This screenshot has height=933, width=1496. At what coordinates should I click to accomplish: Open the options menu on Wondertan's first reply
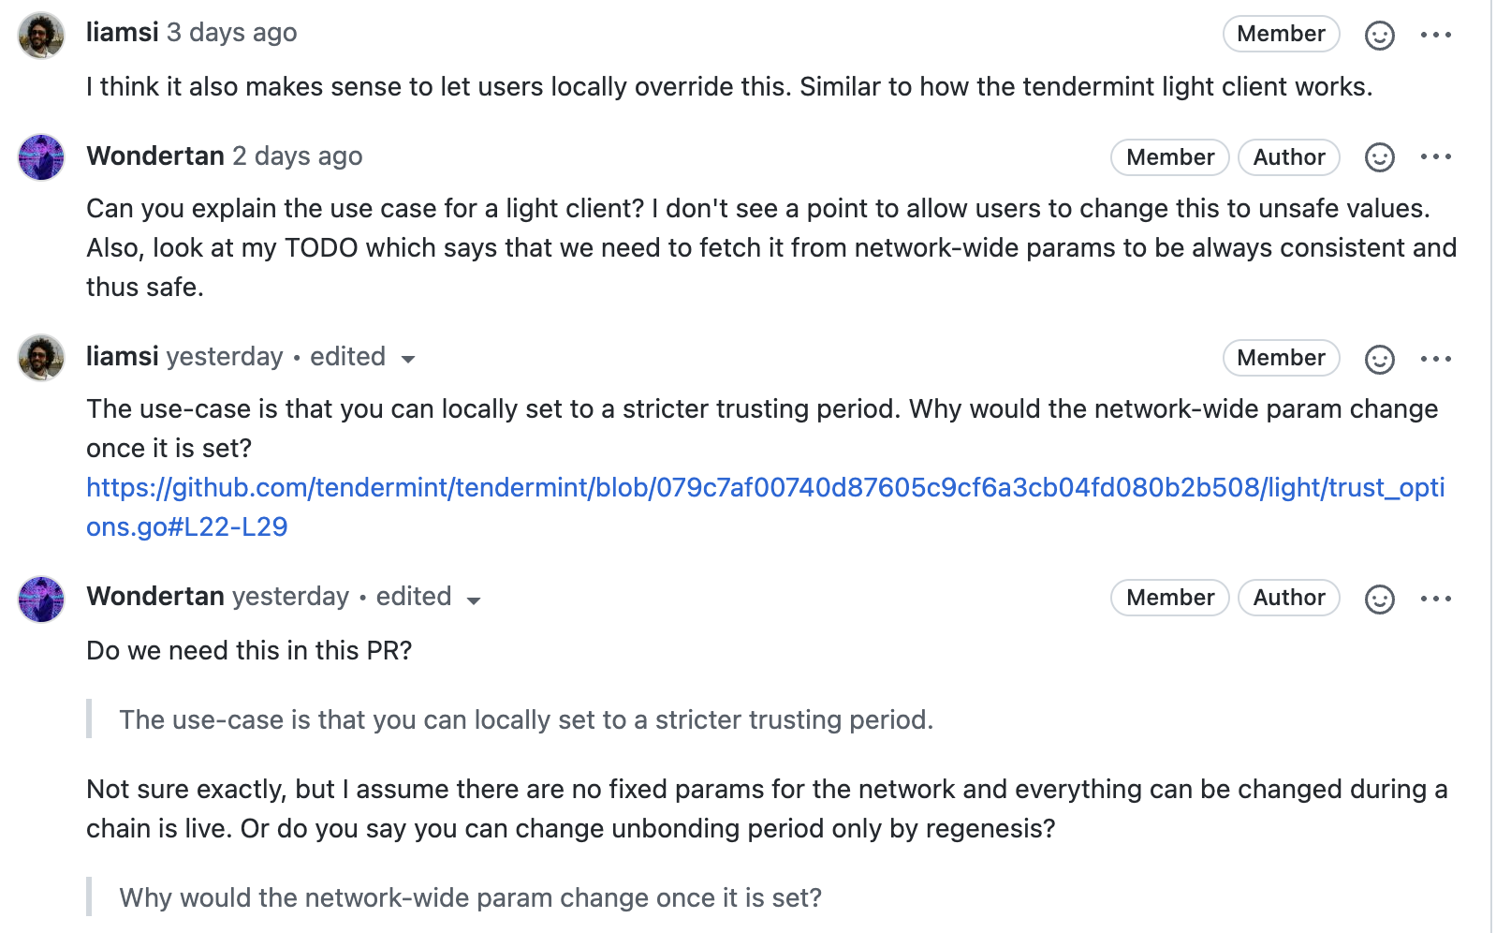[x=1438, y=157]
